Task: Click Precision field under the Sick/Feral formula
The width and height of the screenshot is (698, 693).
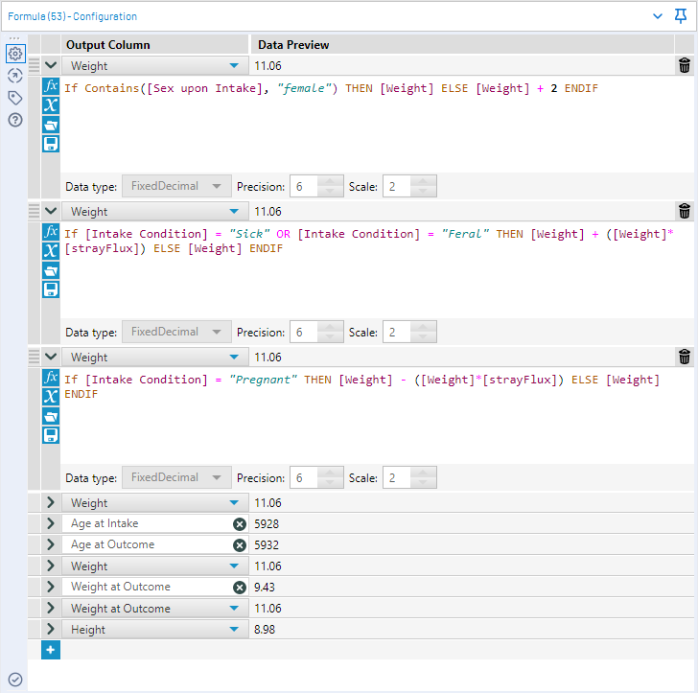Action: point(304,332)
